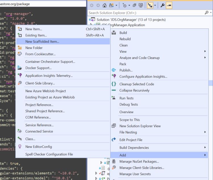Toggle the Sync with Active Document icon

pos(150,5)
